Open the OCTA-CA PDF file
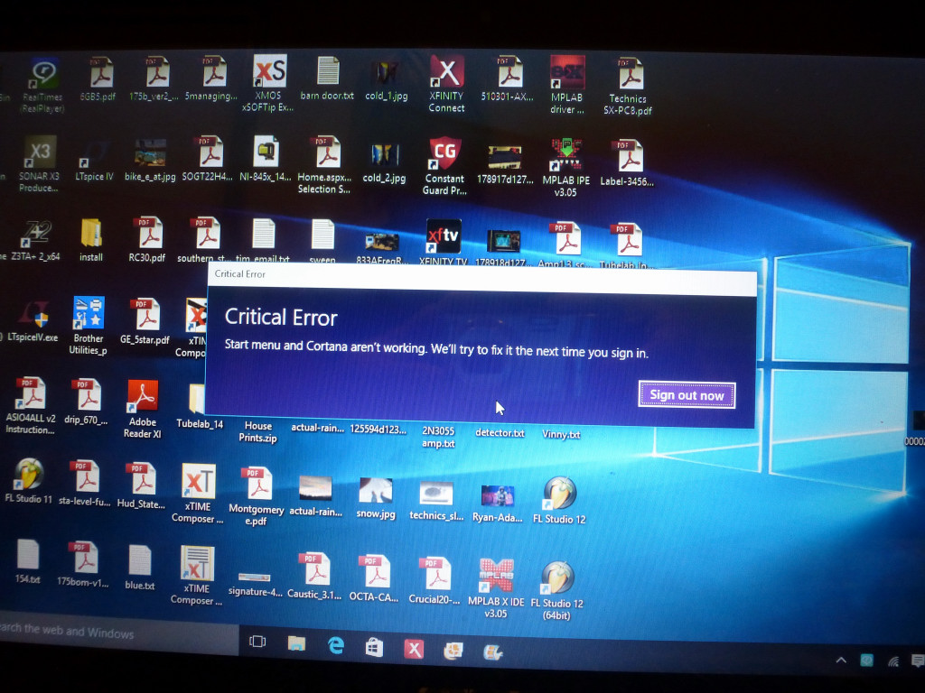 click(374, 578)
